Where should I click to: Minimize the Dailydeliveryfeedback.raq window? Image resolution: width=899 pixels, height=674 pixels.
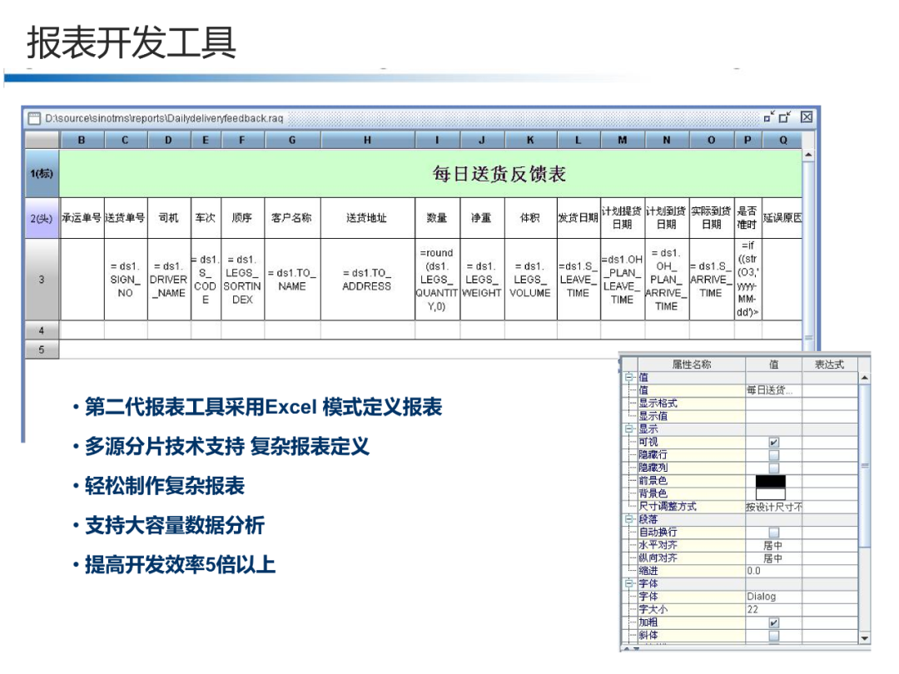pyautogui.click(x=769, y=117)
